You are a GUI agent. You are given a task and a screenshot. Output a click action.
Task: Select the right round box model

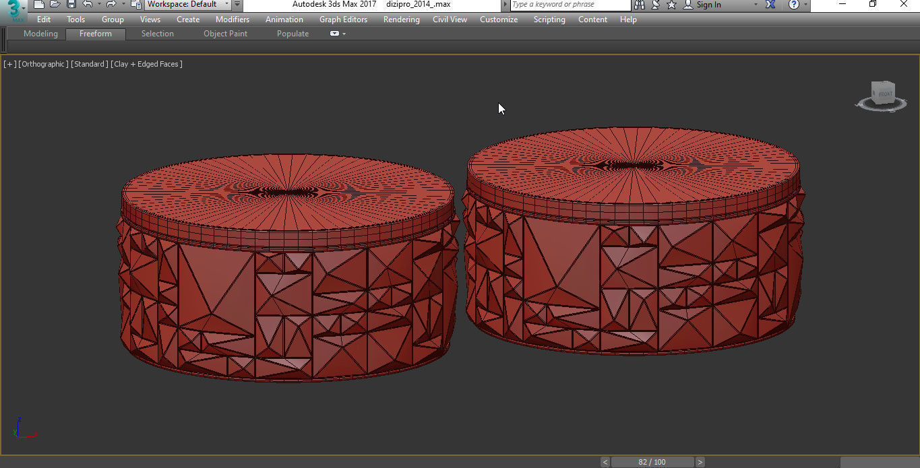pos(634,240)
